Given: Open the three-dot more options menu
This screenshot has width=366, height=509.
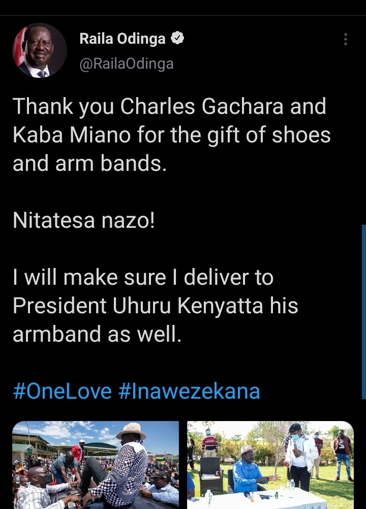Looking at the screenshot, I should 346,39.
